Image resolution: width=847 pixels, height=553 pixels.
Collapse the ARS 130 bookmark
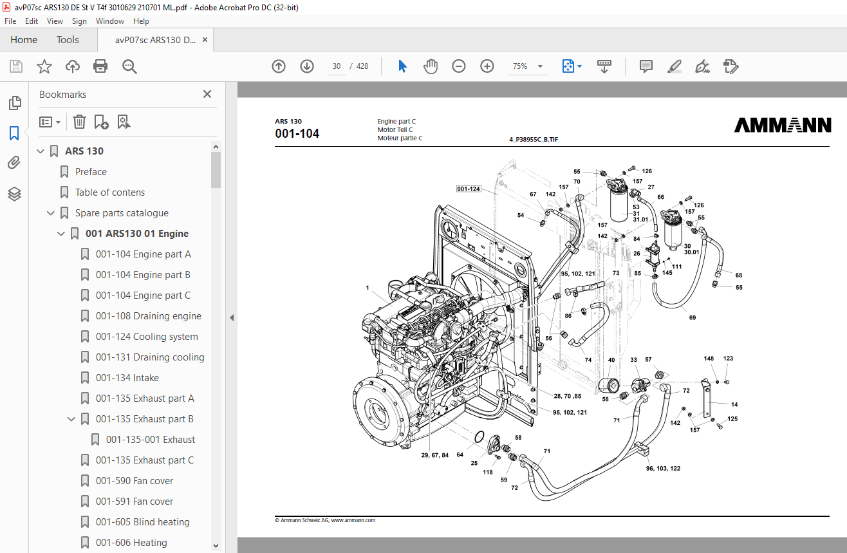click(41, 151)
